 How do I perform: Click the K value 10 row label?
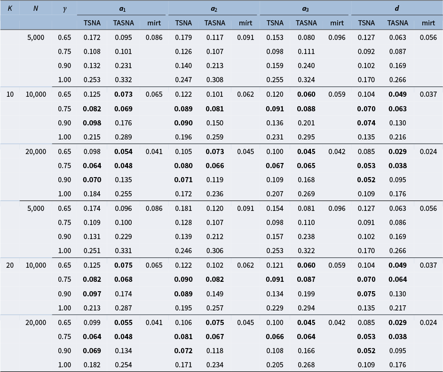coord(10,94)
